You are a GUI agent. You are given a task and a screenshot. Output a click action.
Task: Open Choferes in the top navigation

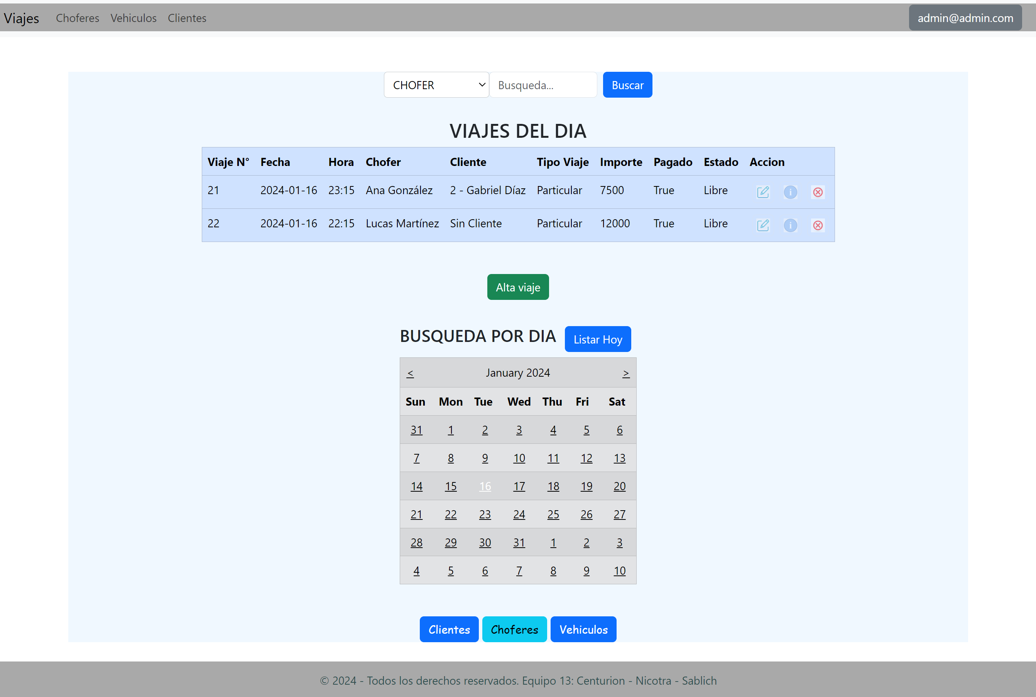tap(77, 18)
